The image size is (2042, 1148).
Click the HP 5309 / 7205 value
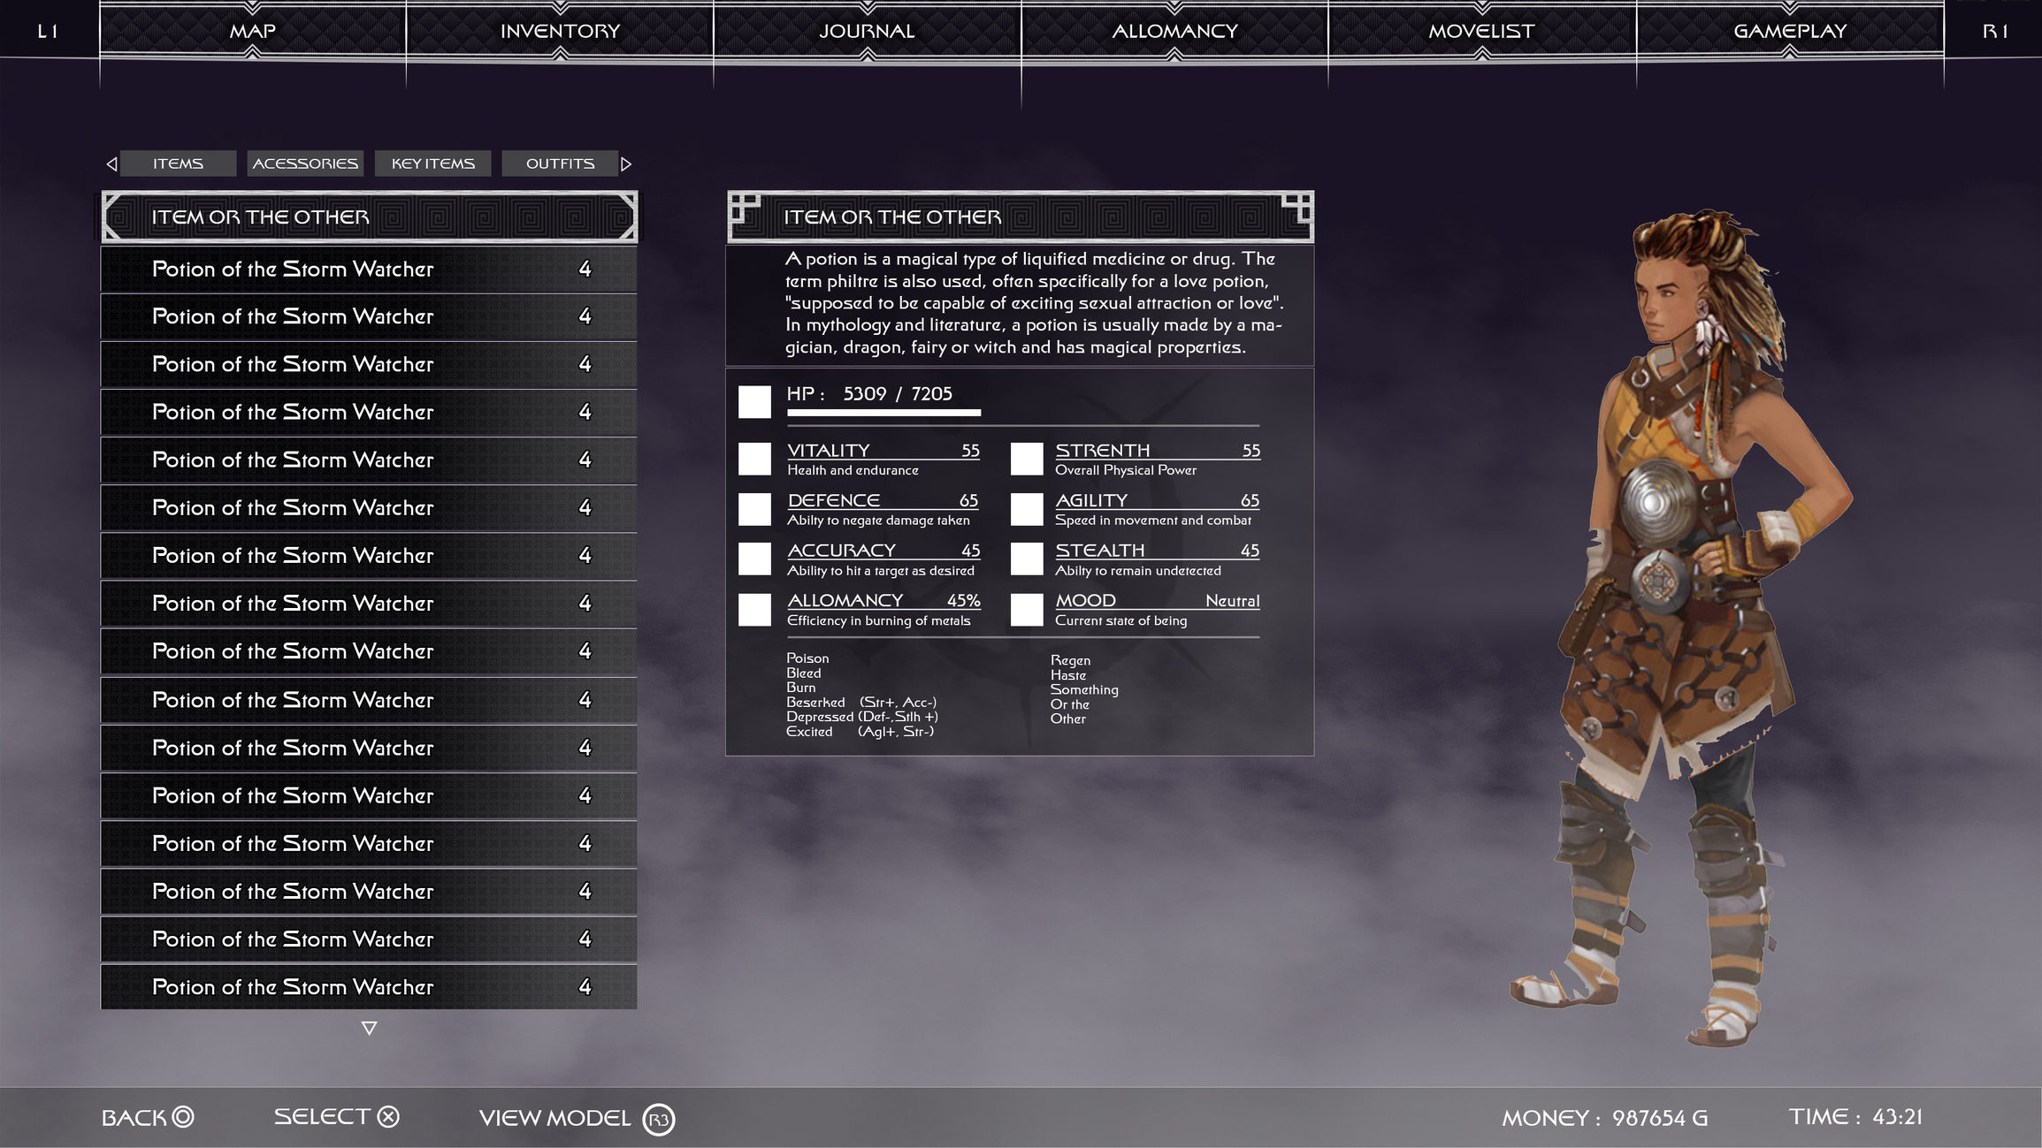pos(898,394)
